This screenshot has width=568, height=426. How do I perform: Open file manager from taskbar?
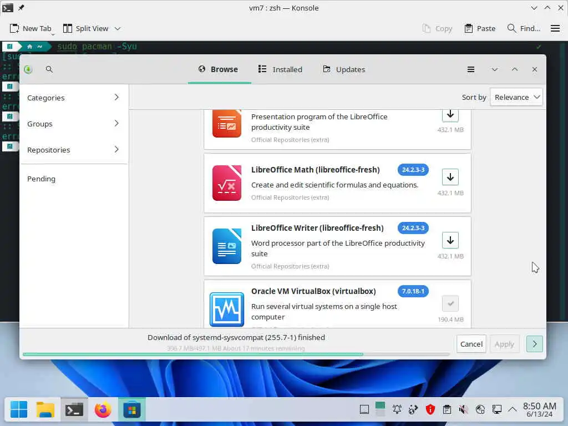click(45, 410)
